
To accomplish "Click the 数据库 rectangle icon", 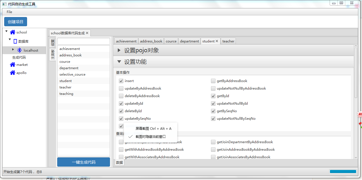I will 15,41.
